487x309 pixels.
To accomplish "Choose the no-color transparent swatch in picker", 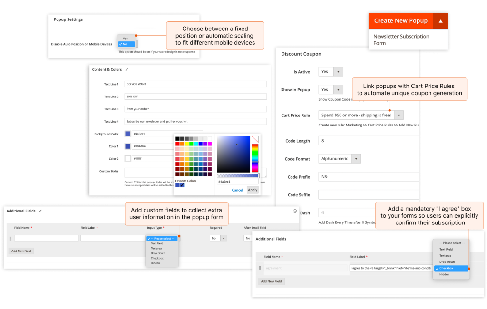I will click(x=255, y=139).
